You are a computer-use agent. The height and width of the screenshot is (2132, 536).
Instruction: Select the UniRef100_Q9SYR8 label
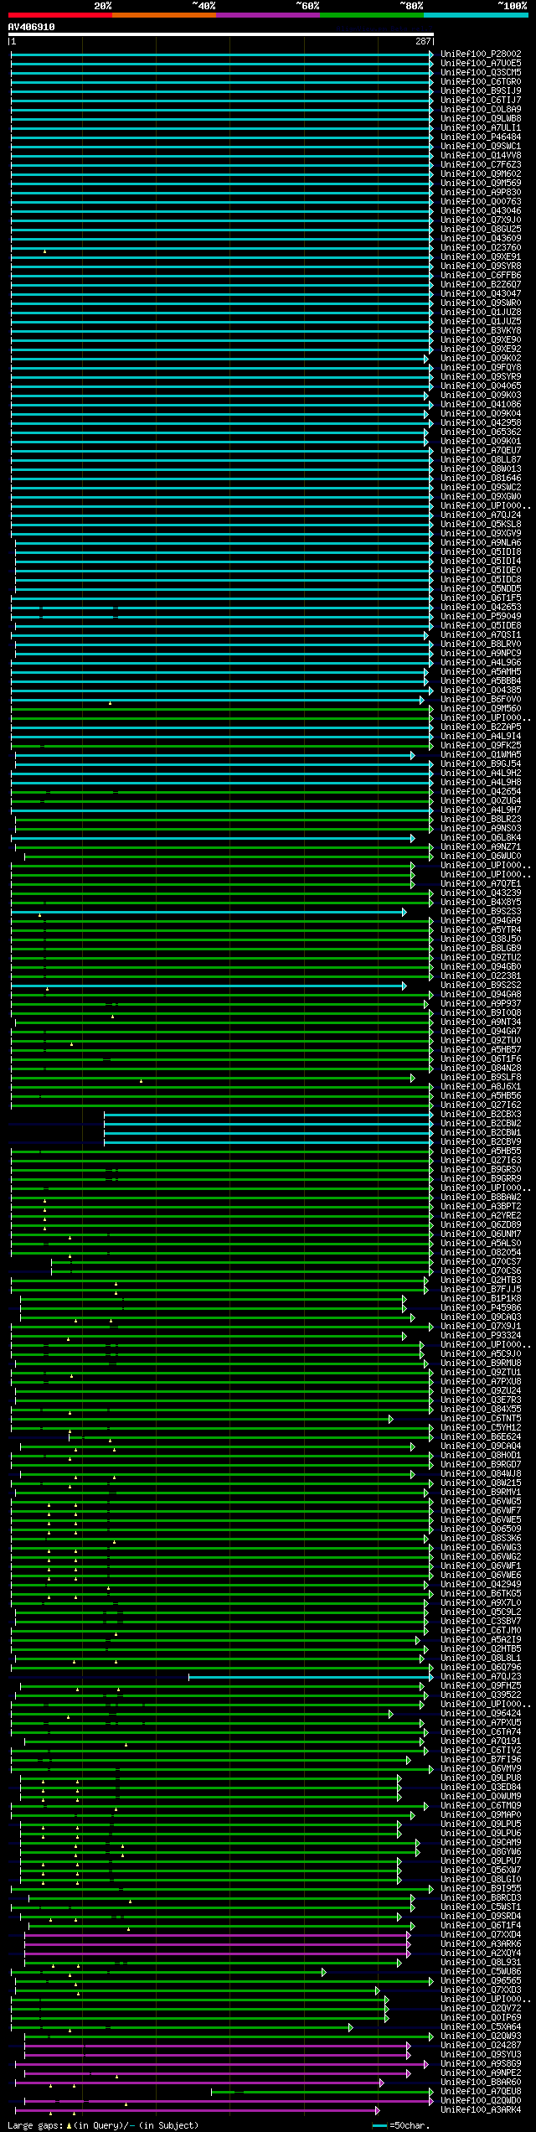(x=481, y=266)
